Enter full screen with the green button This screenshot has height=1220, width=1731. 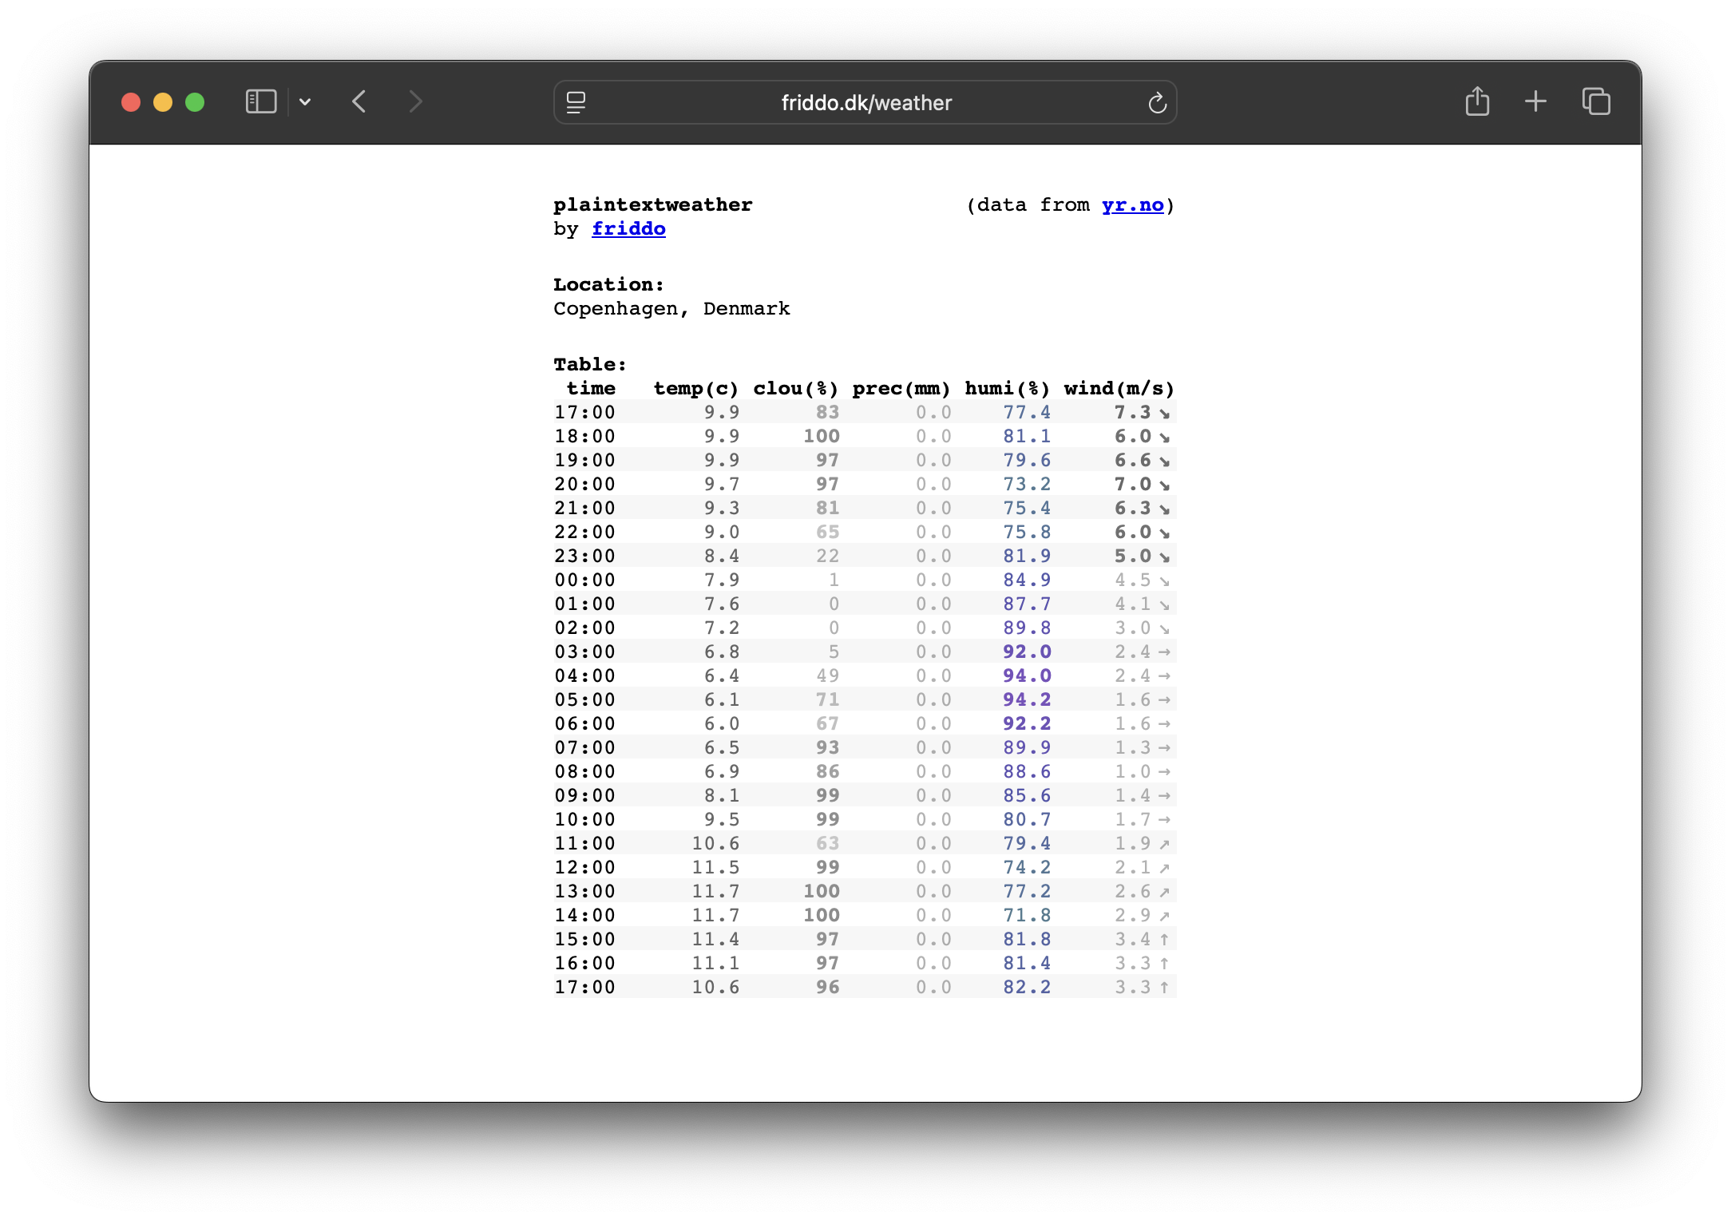[195, 102]
